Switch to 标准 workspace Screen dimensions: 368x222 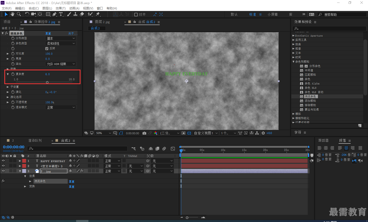click(252, 15)
